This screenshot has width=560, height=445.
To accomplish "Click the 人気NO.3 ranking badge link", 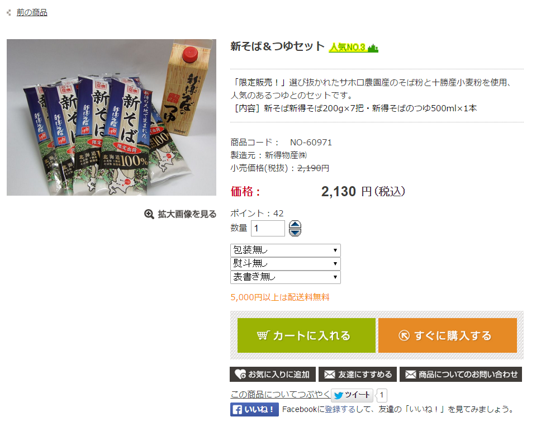I will pos(353,48).
